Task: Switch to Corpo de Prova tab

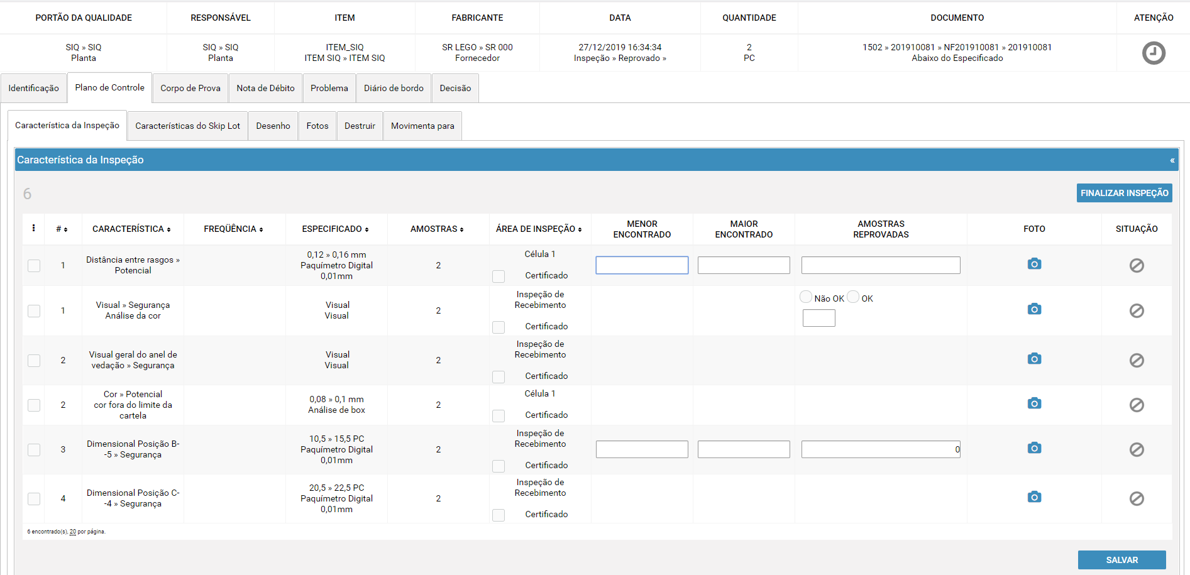Action: (190, 88)
